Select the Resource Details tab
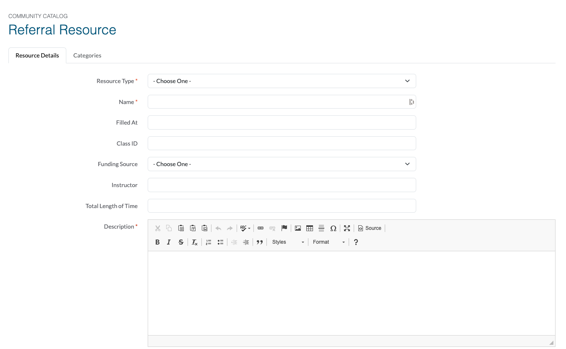This screenshot has width=566, height=349. click(37, 55)
